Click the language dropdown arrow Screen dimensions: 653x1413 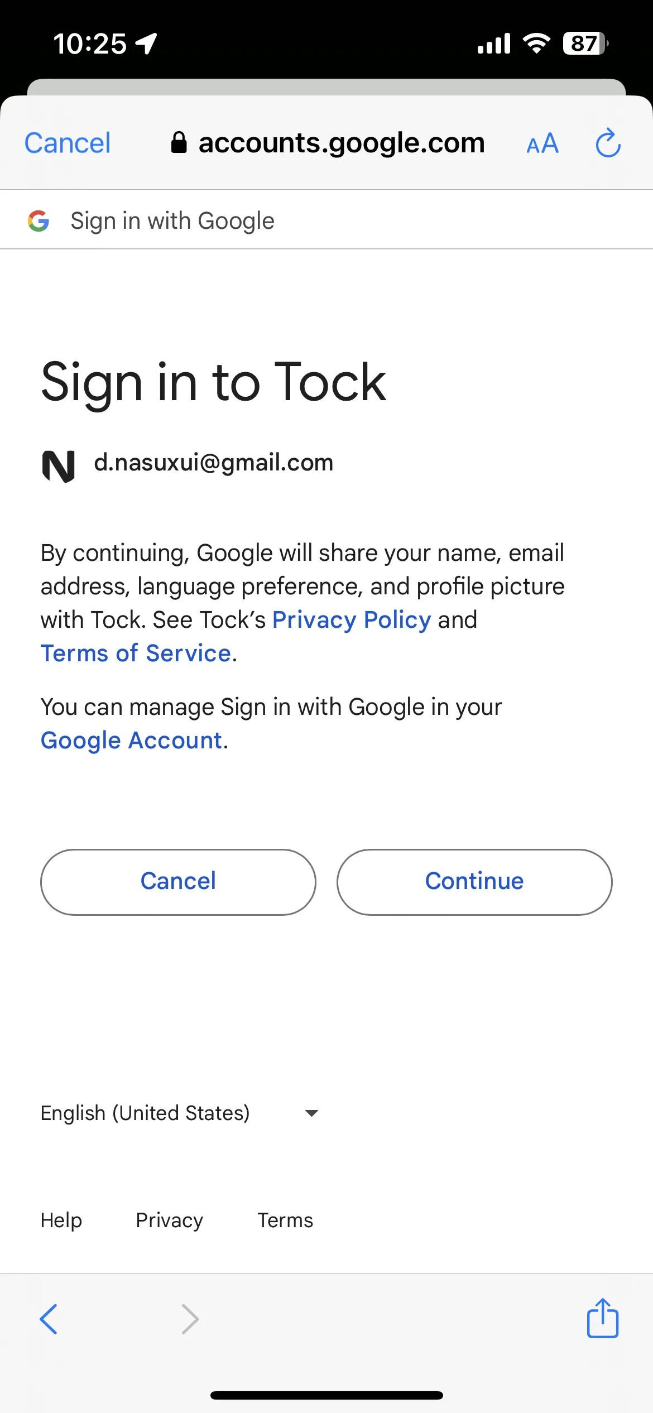[311, 1113]
